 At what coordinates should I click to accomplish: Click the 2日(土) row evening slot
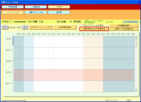(x=93, y=53)
